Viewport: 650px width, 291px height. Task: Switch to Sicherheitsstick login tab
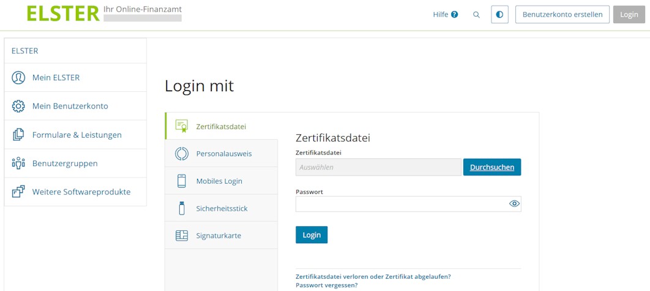pos(222,208)
